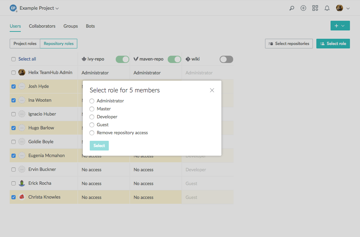Open the user account menu chevron
This screenshot has height=237, width=360.
pyautogui.click(x=348, y=8)
